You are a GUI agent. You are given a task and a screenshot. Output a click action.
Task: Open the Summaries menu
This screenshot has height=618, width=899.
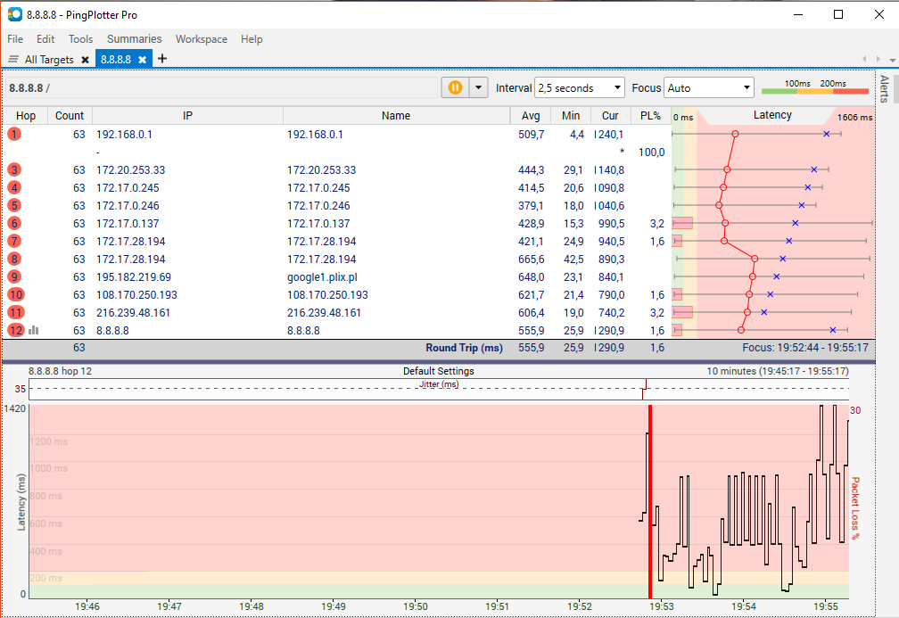tap(134, 39)
